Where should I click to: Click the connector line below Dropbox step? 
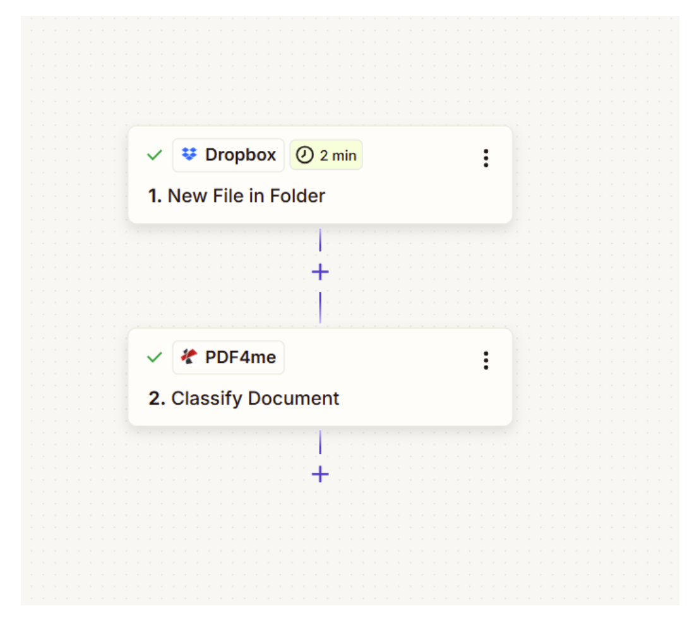click(320, 240)
